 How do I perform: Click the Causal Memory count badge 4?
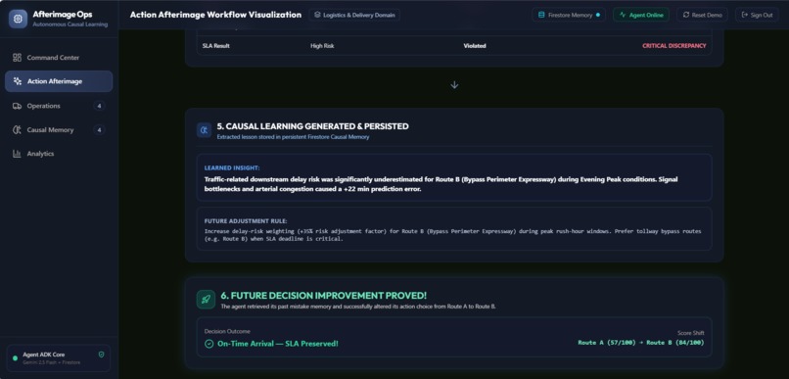[99, 130]
